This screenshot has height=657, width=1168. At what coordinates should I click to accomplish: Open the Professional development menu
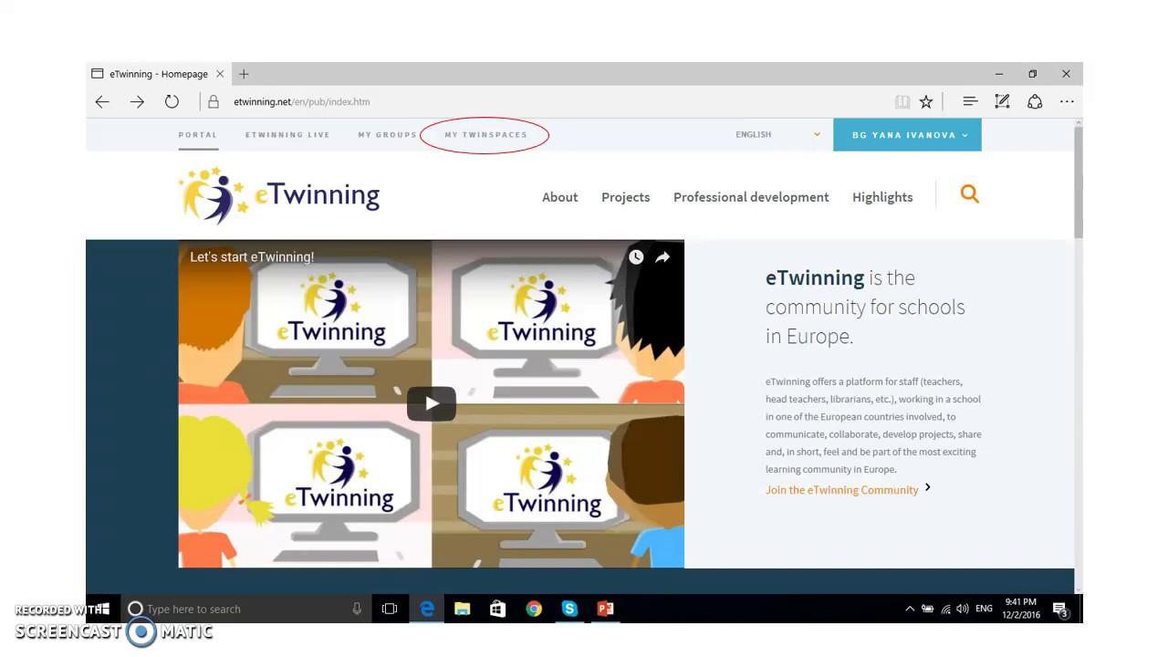(751, 197)
